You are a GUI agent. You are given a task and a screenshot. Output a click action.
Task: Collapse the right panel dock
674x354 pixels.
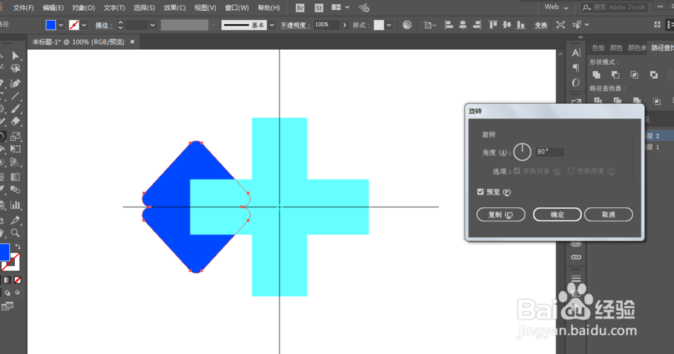tap(580, 37)
